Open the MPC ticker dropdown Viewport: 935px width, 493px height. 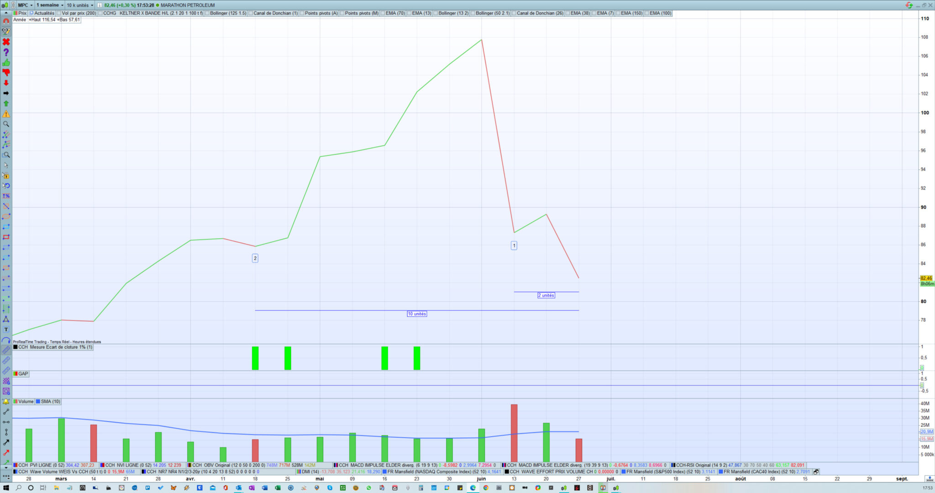25,5
